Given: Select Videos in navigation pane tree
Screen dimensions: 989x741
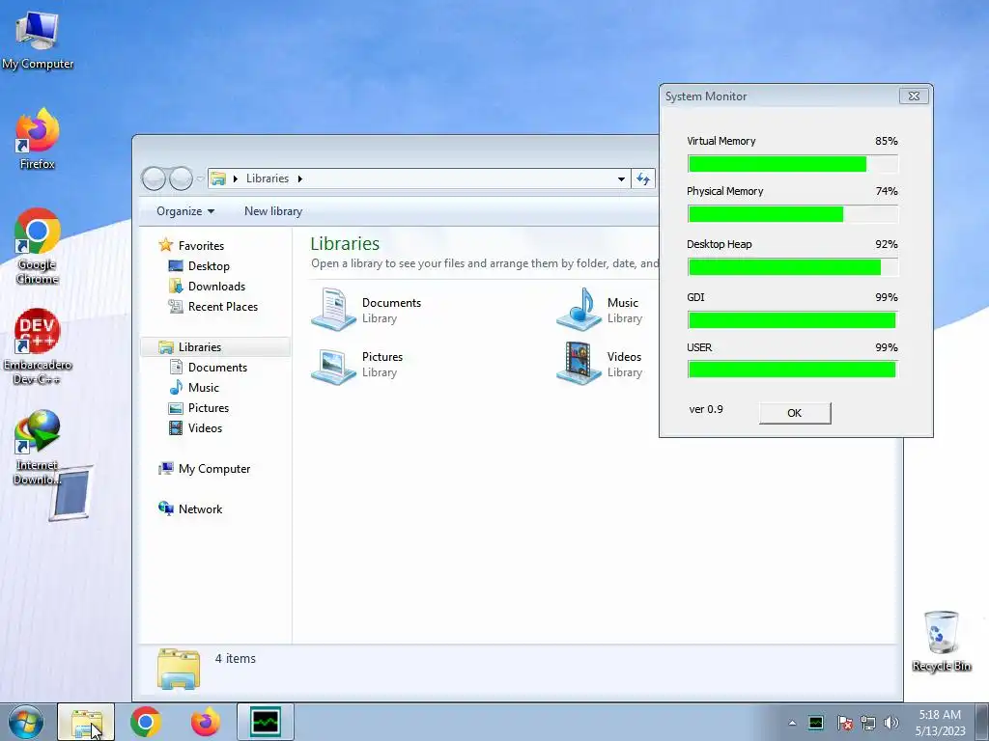Looking at the screenshot, I should point(195,427).
